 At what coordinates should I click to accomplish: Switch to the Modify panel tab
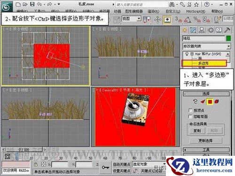(193, 30)
